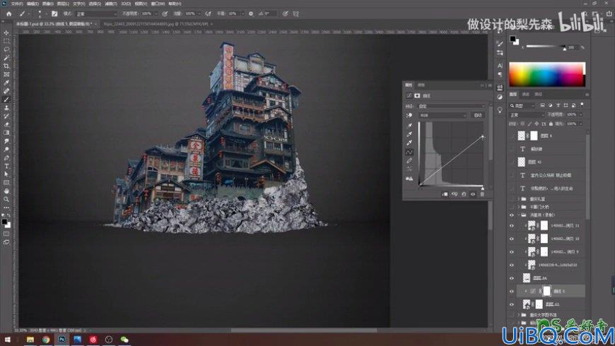This screenshot has width=615, height=346.
Task: Open the 滤镜(T) menu
Action: click(110, 4)
